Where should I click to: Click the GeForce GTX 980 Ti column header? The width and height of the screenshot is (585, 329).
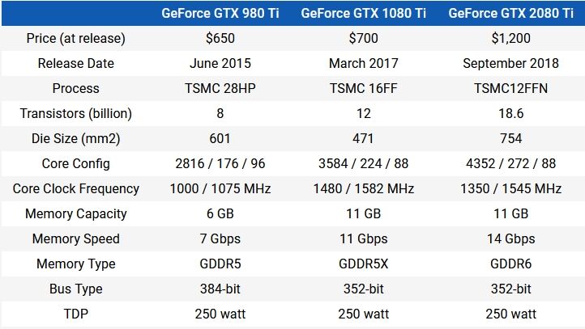[220, 14]
